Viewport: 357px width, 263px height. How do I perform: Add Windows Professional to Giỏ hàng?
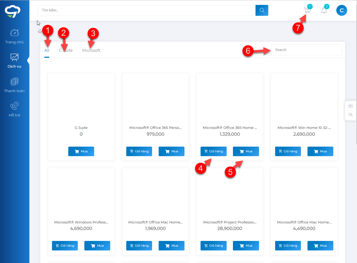[65, 246]
